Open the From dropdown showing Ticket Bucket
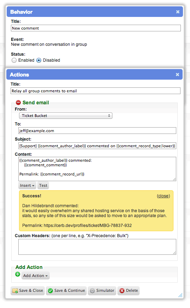 click(66, 116)
